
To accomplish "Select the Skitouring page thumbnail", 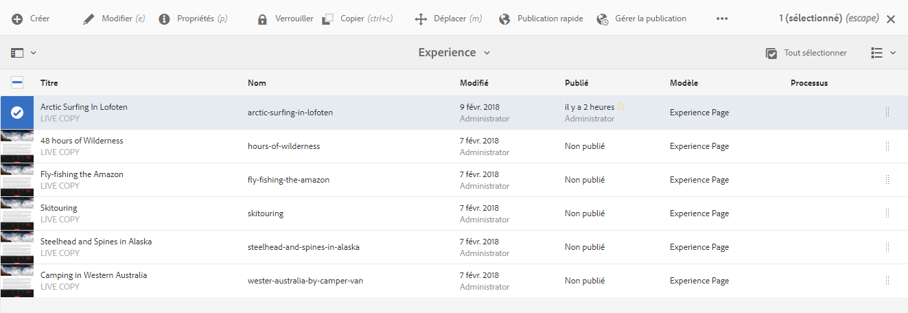I will 17,213.
